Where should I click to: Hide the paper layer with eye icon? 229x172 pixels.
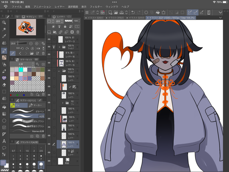pyautogui.click(x=49, y=161)
